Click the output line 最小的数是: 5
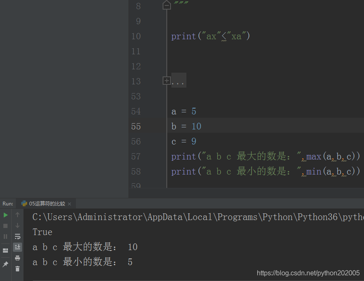The width and height of the screenshot is (364, 281). tap(83, 262)
